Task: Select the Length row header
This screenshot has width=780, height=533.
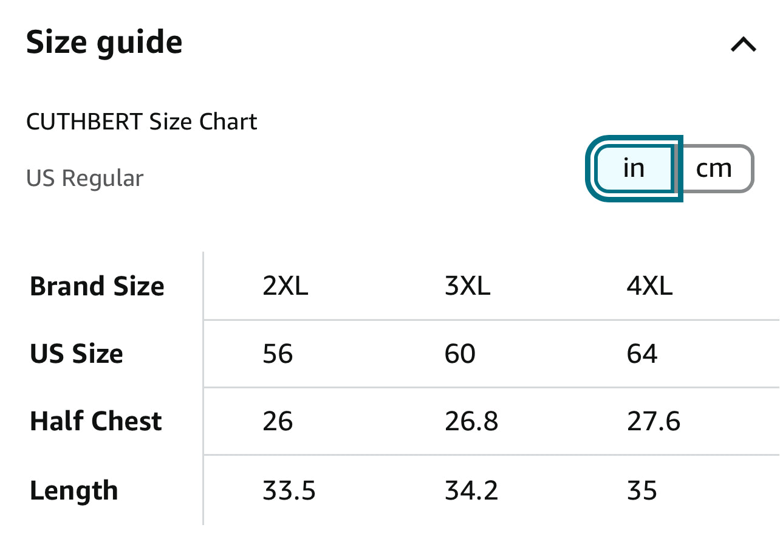Action: pyautogui.click(x=74, y=490)
